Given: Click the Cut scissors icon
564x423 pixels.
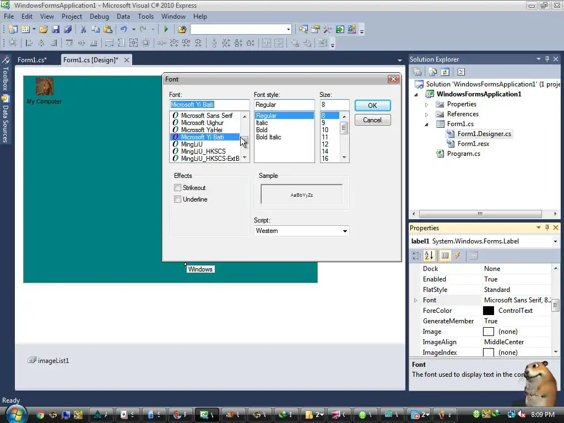Looking at the screenshot, I should (83, 29).
